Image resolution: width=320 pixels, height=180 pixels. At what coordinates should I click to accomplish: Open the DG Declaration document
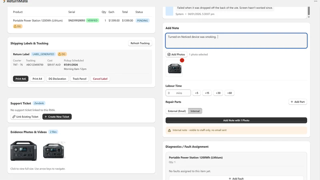coord(57,79)
